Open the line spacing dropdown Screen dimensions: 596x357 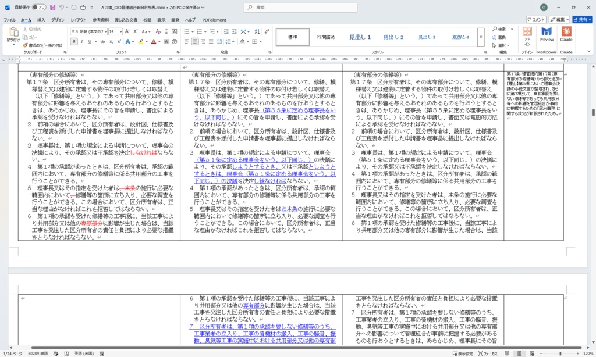coord(229,42)
